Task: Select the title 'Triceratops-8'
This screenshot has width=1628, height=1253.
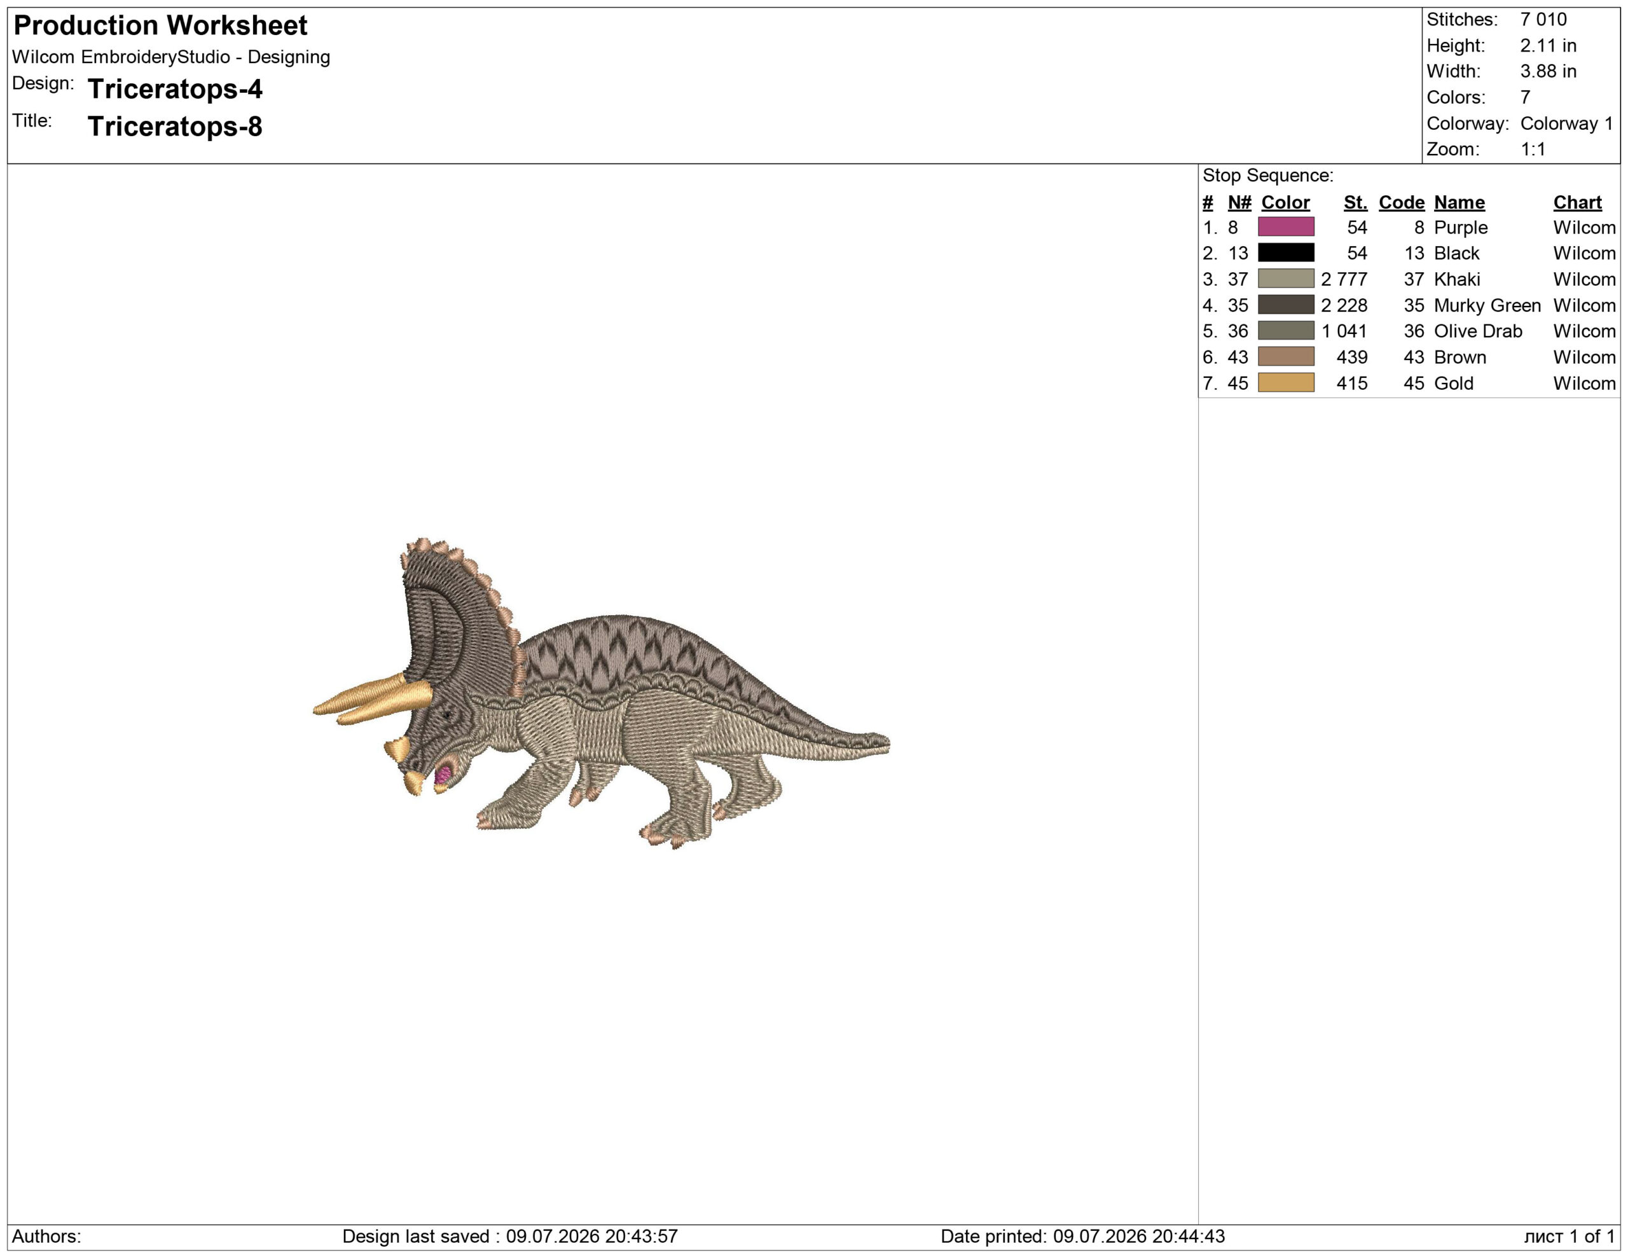Action: click(175, 126)
